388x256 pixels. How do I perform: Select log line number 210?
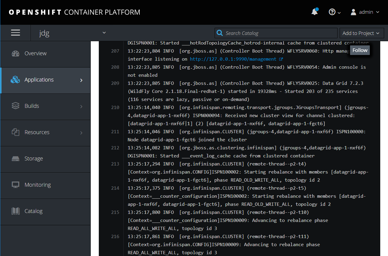115,108
